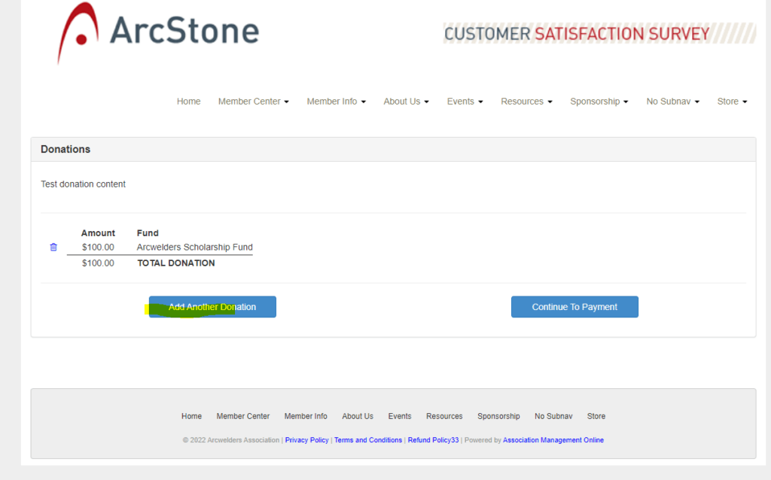Viewport: 771px width, 480px height.
Task: Delete the Arcwelders Scholarship Fund donation
Action: click(53, 248)
